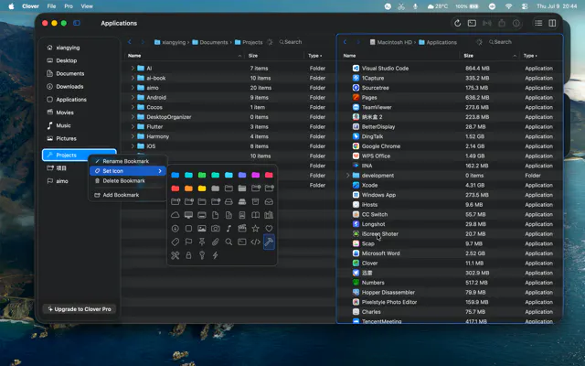
Task: Choose the padlock icon
Action: click(x=188, y=255)
